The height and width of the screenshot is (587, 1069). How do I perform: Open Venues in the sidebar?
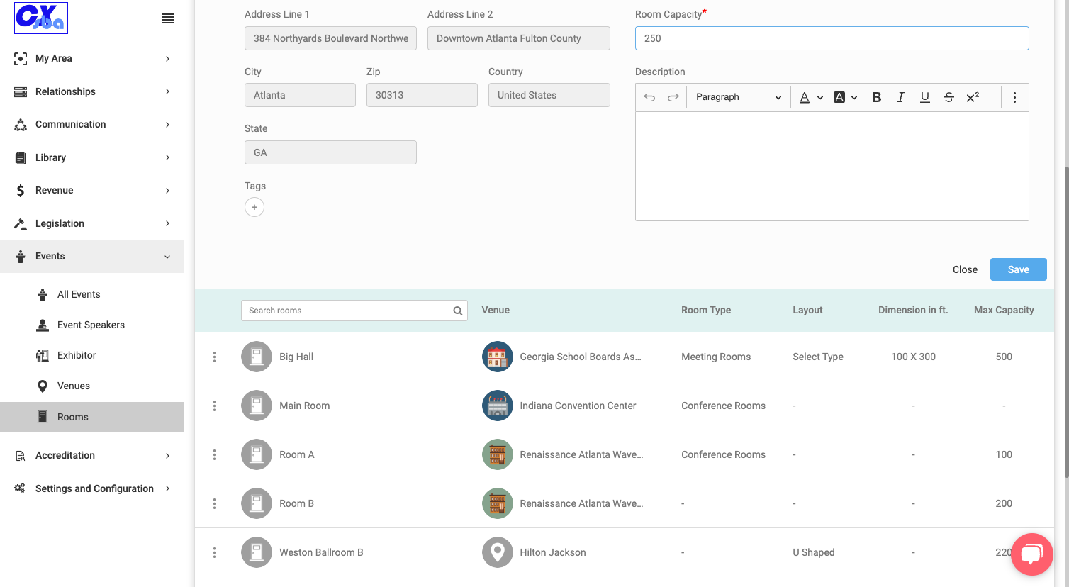click(74, 386)
